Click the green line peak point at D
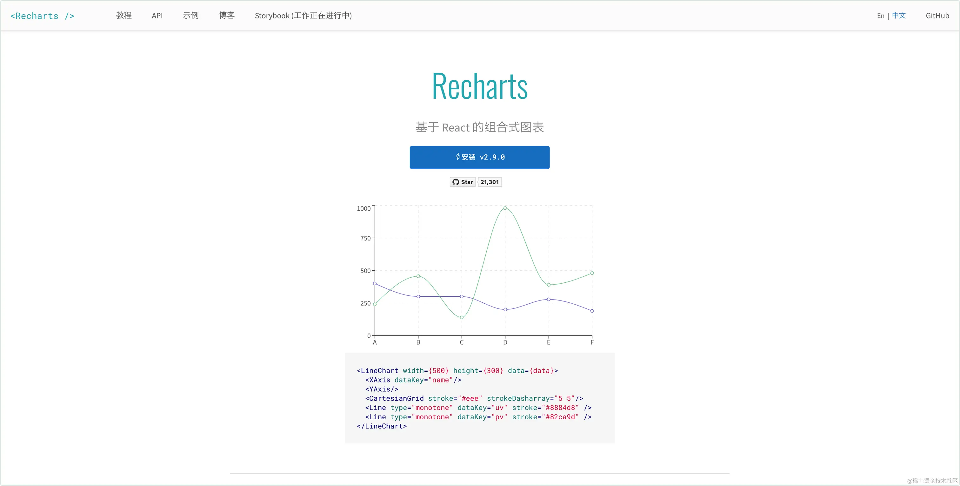Viewport: 960px width, 486px height. pyautogui.click(x=505, y=208)
